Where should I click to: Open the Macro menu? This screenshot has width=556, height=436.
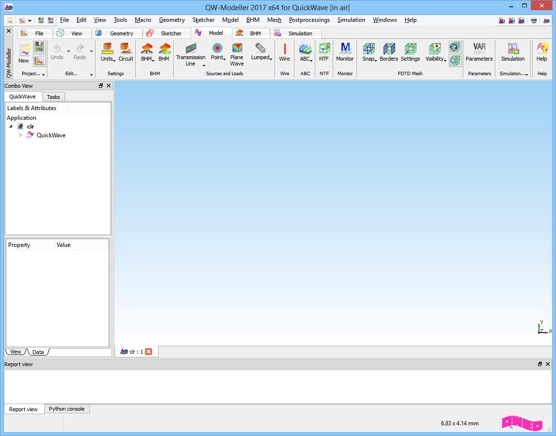coord(143,20)
